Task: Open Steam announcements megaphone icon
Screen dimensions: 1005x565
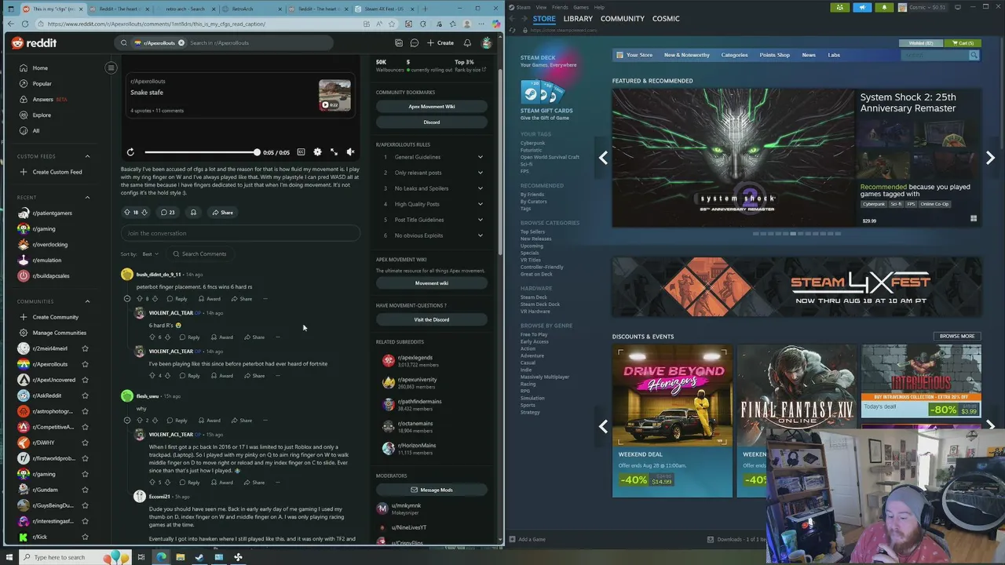Action: click(x=862, y=7)
